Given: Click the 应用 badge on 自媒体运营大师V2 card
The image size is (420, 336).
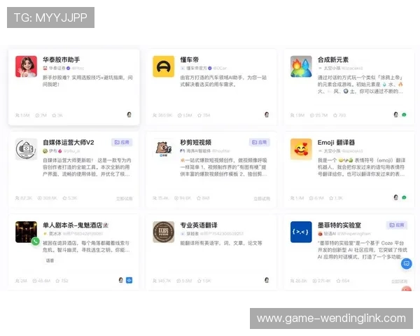Looking at the screenshot, I should pos(122,142).
